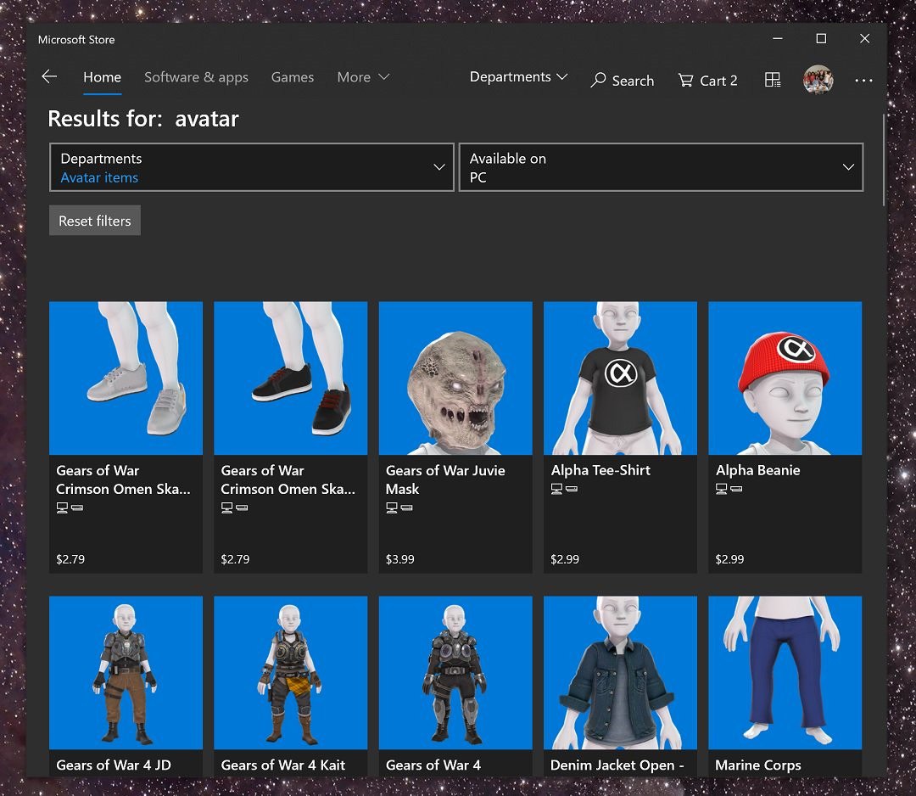
Task: Click the console device icon under Alpha Beanie
Action: click(736, 489)
